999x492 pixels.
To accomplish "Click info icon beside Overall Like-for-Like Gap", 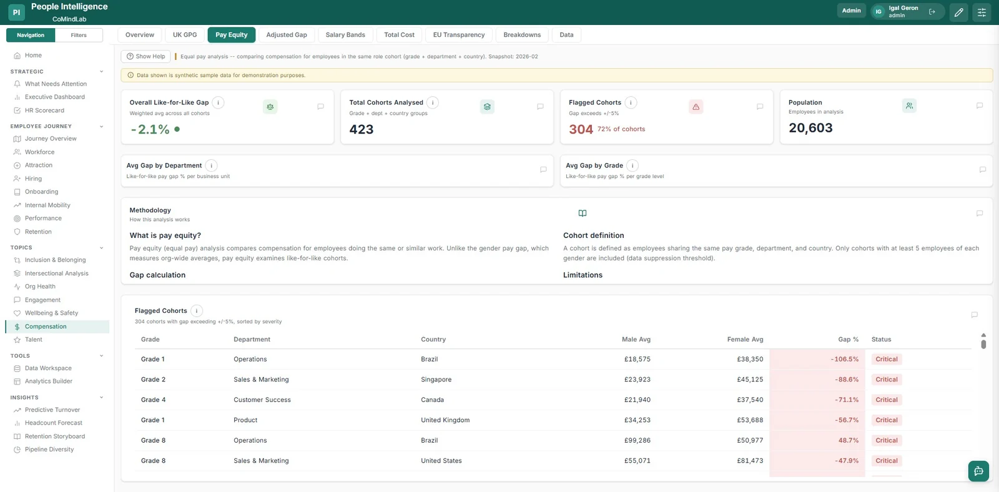I will (218, 102).
